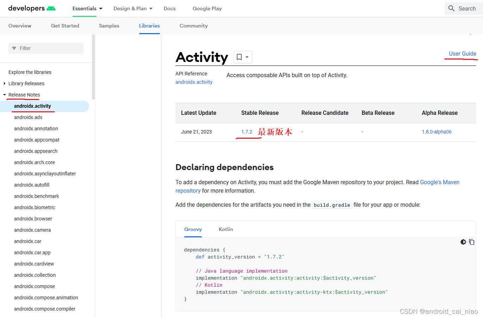Open Explore the libraries in sidebar
Screen dimensions: 483x318
click(30, 72)
